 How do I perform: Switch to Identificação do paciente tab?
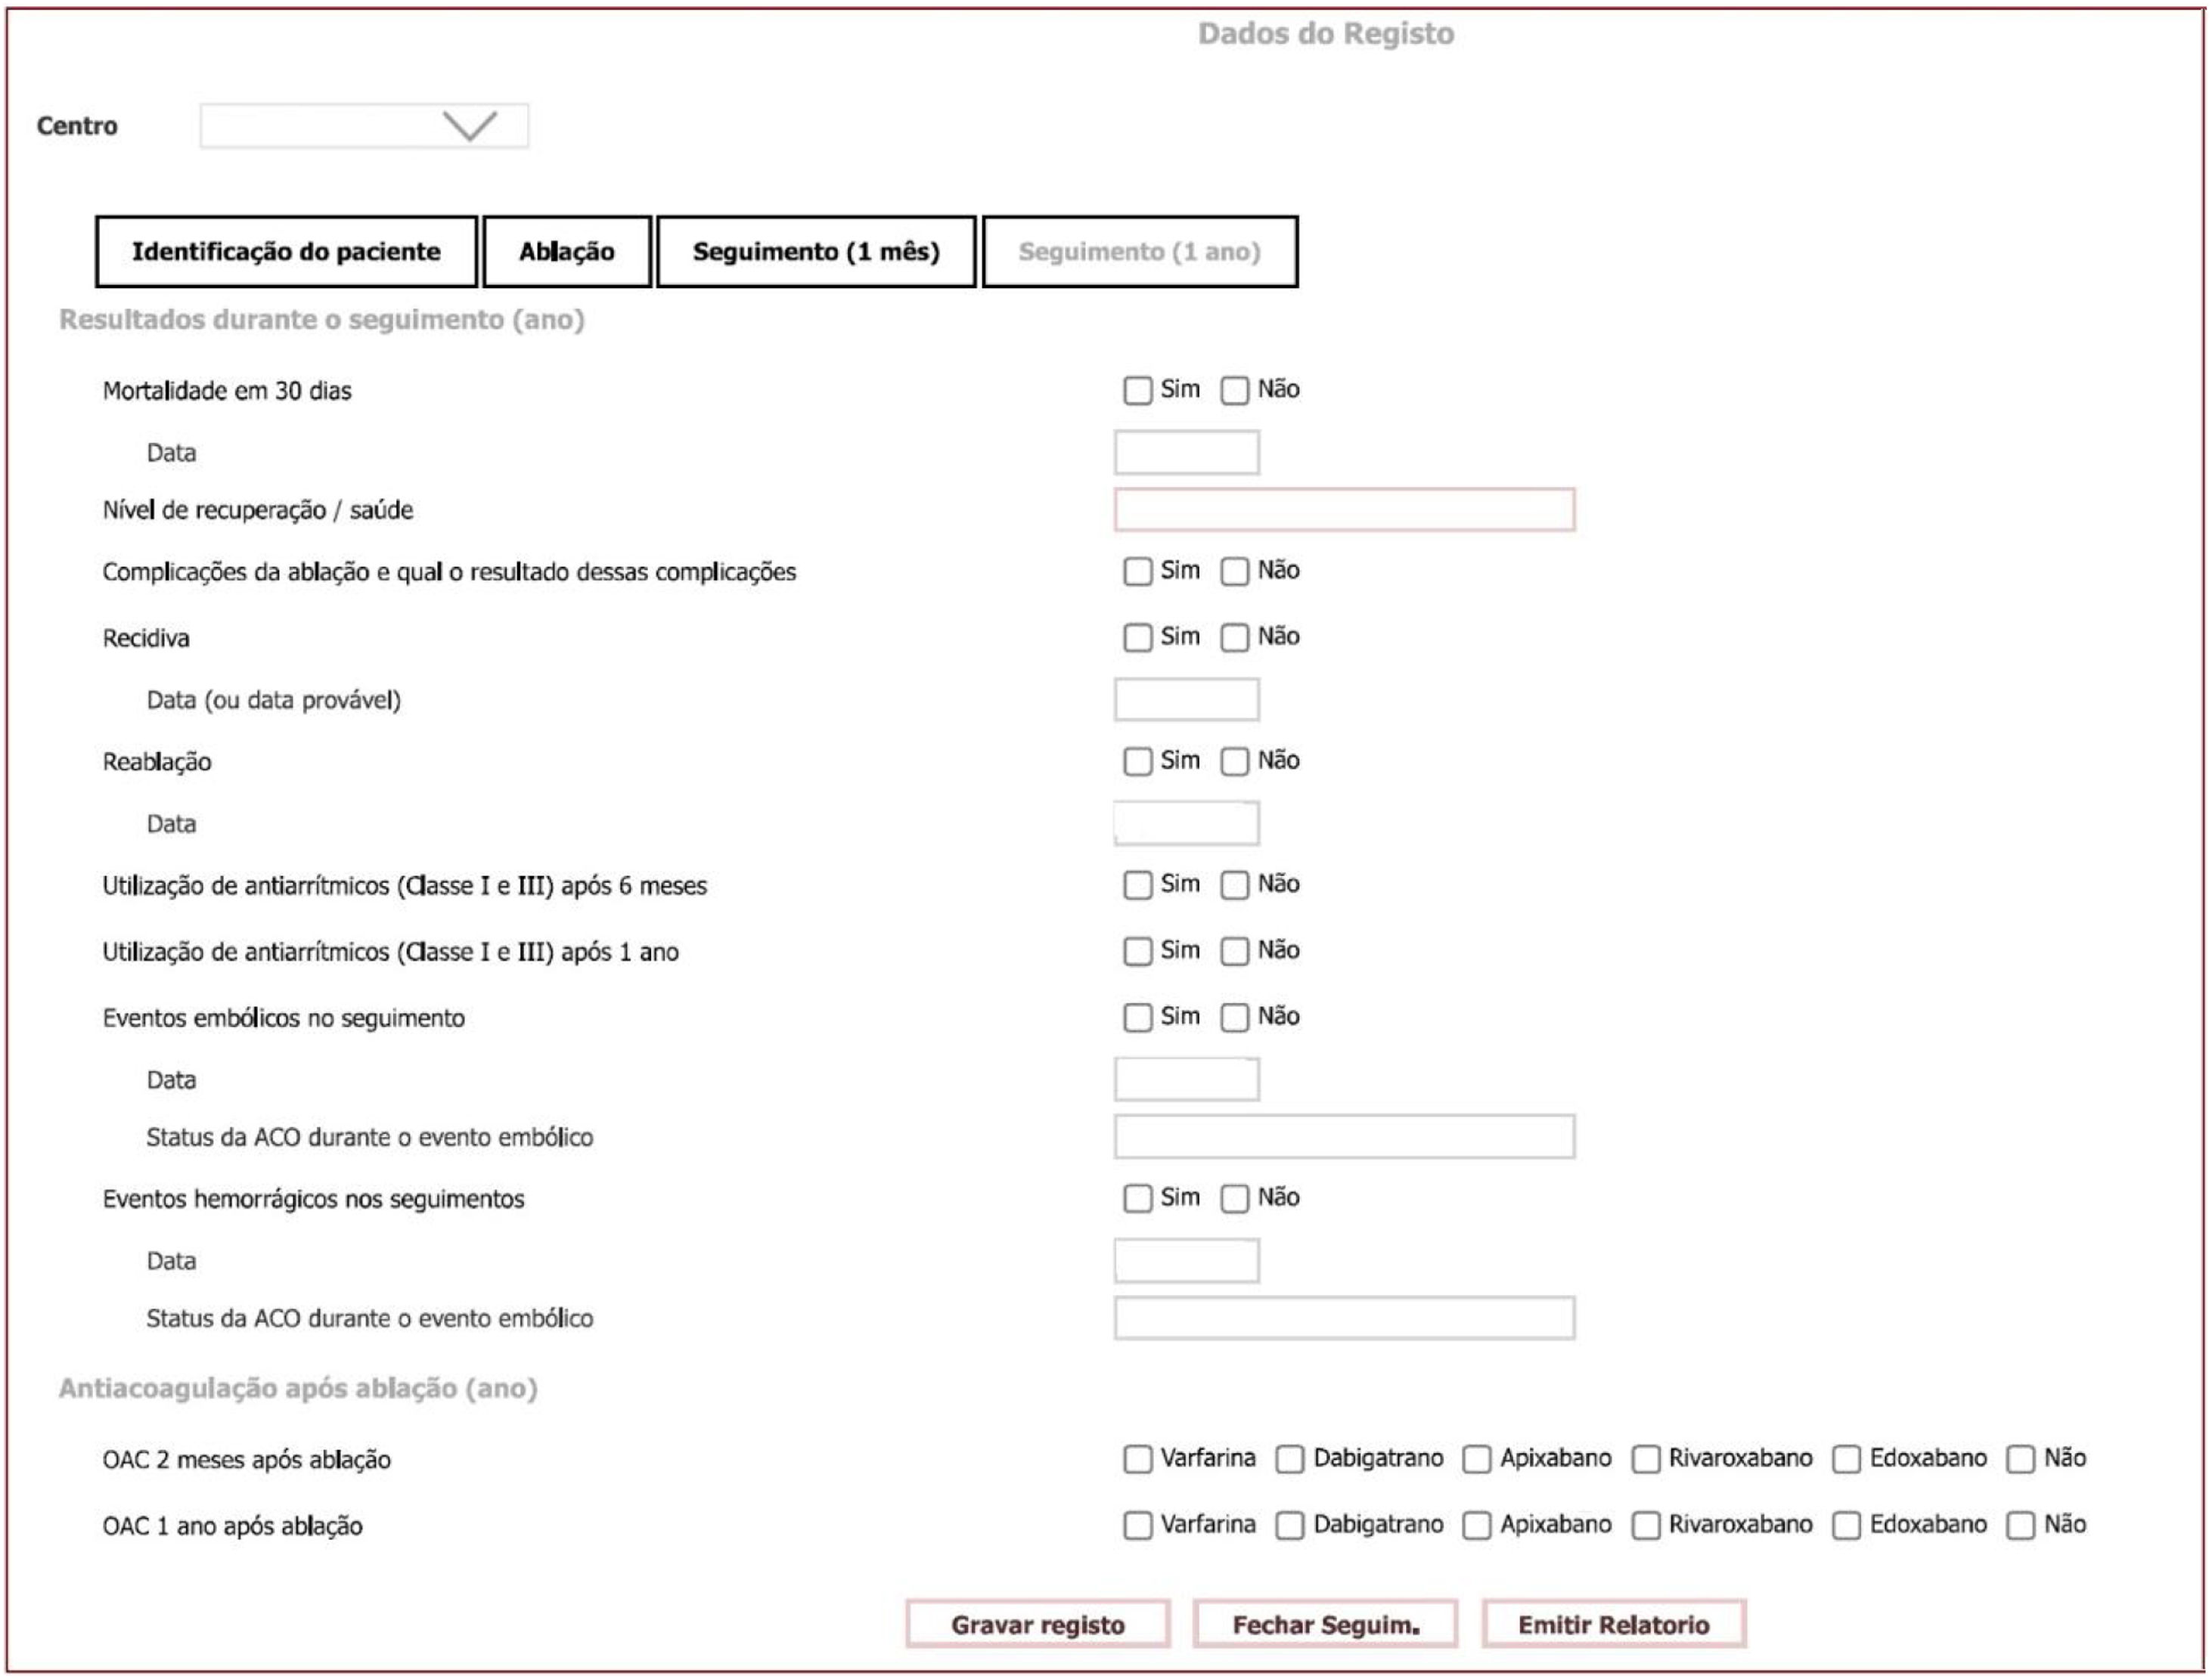pyautogui.click(x=286, y=252)
